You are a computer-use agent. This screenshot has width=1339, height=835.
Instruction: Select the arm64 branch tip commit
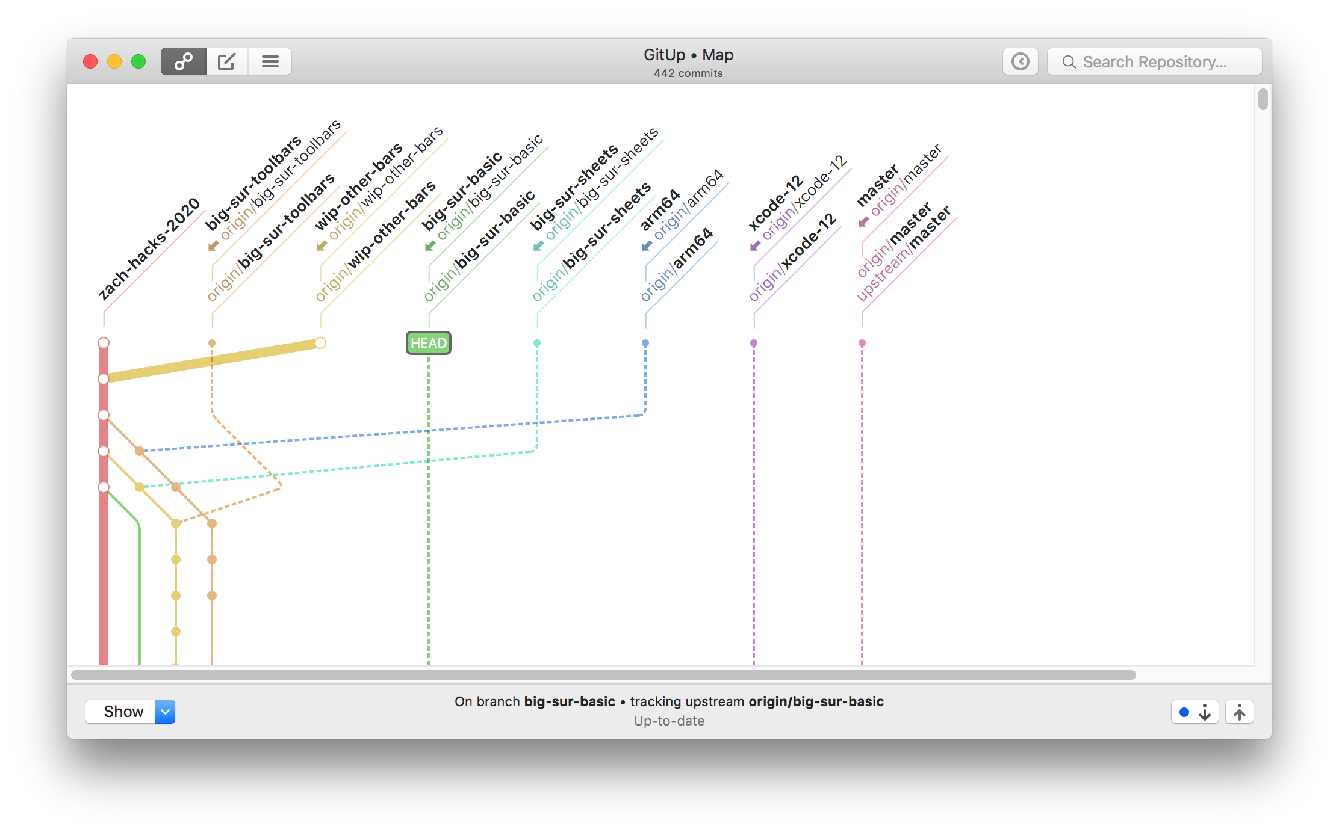[x=645, y=343]
